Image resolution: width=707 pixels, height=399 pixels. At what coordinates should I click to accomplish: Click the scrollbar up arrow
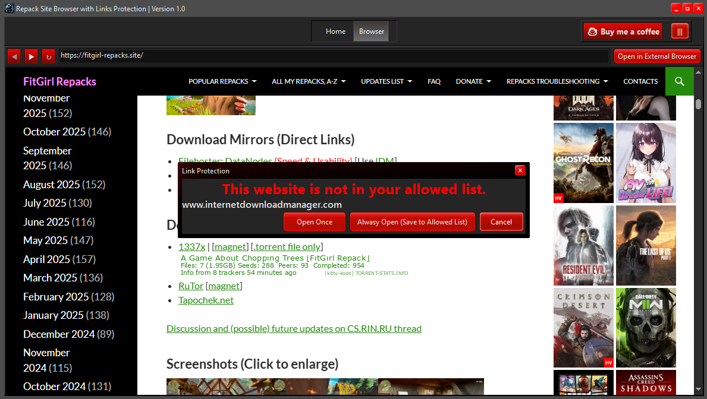coord(699,72)
